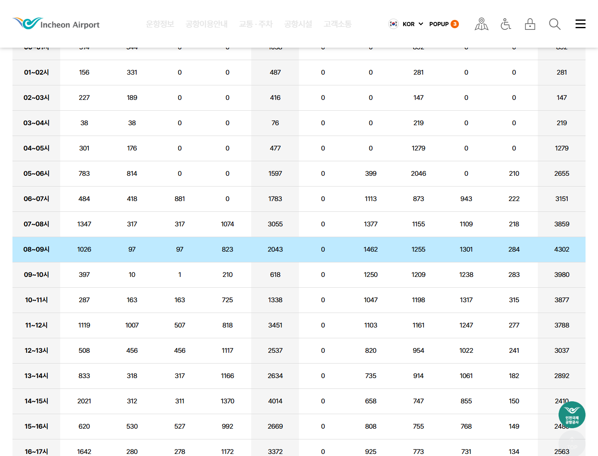
Task: Click the round green airport chatbot badge
Action: 572,415
